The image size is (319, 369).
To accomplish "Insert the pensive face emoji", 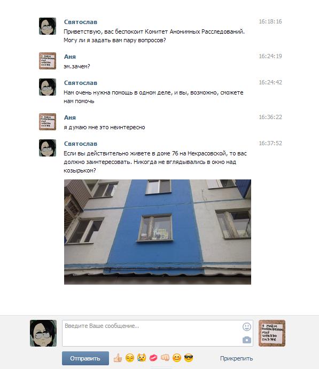I will [130, 358].
